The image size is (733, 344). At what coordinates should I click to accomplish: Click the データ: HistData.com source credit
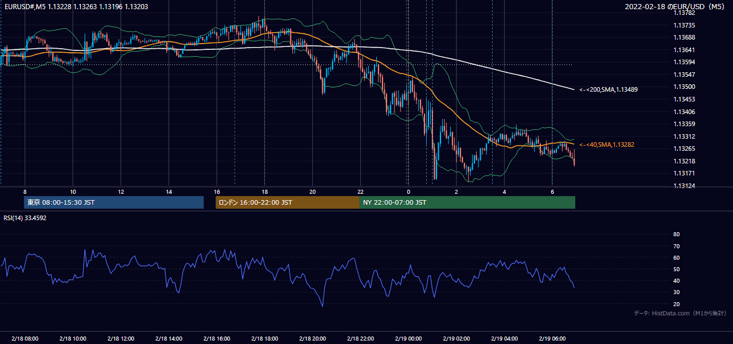pos(680,313)
